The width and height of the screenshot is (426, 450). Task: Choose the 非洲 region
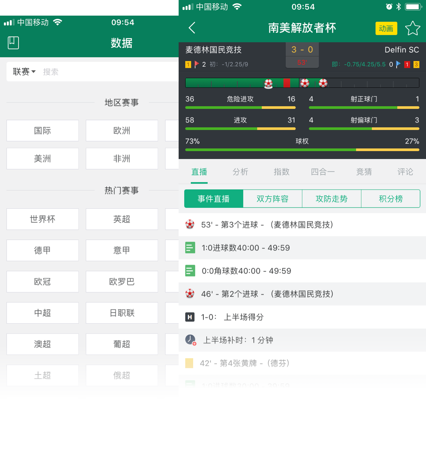click(x=122, y=159)
